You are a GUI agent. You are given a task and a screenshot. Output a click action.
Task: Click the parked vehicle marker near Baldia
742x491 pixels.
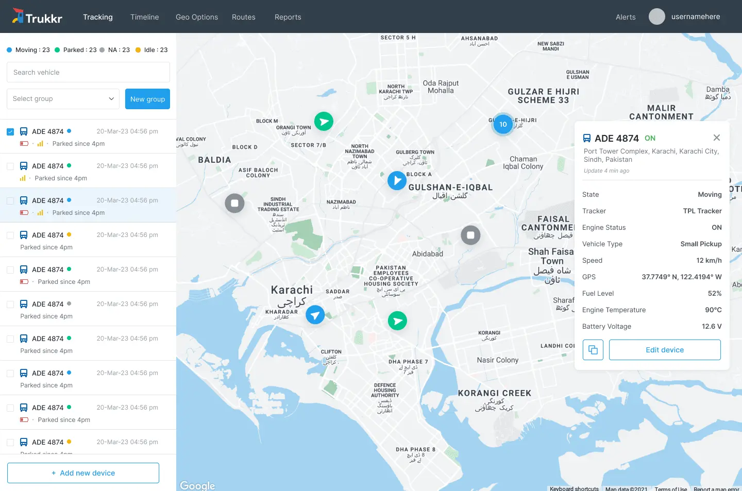[234, 203]
